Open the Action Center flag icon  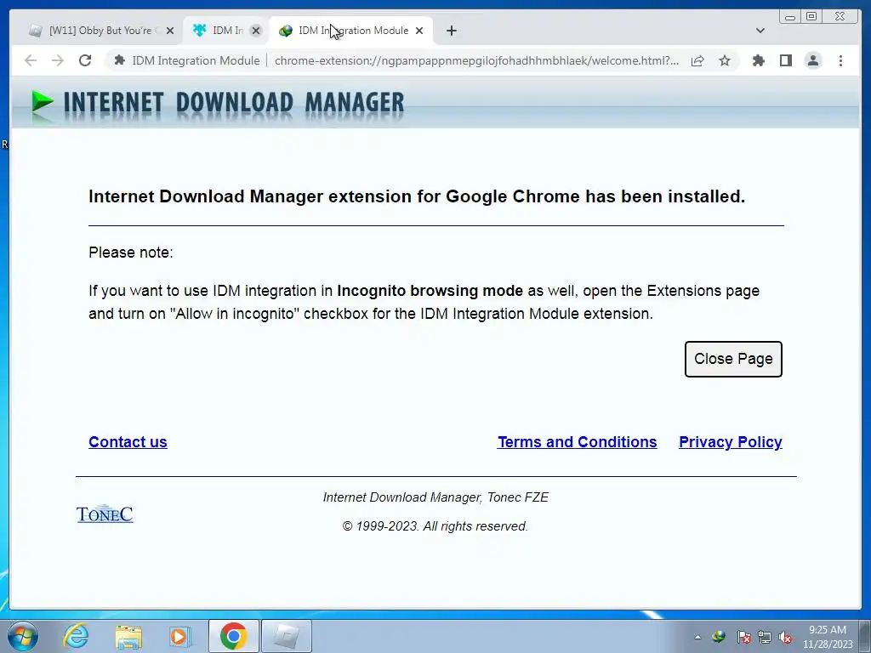click(744, 637)
